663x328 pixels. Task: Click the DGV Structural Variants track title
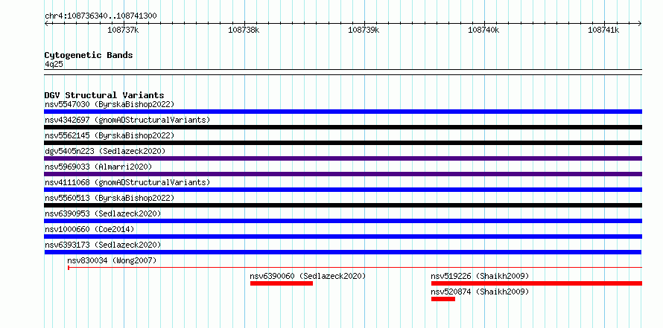click(x=104, y=95)
